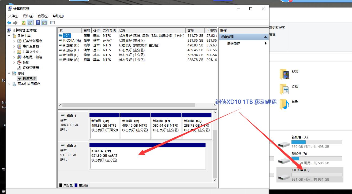The height and width of the screenshot is (194, 352).
Task: Click the Back arrow in the toolbar
Action: tap(9, 23)
